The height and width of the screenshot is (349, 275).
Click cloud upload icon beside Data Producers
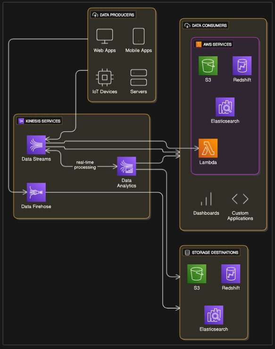tap(95, 15)
